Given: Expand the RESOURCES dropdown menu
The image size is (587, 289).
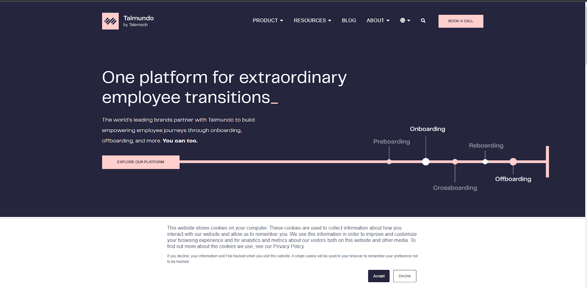Looking at the screenshot, I should click(312, 21).
